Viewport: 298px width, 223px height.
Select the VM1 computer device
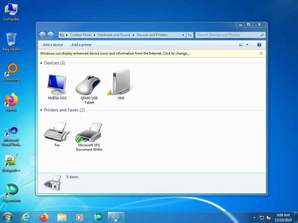tap(121, 84)
